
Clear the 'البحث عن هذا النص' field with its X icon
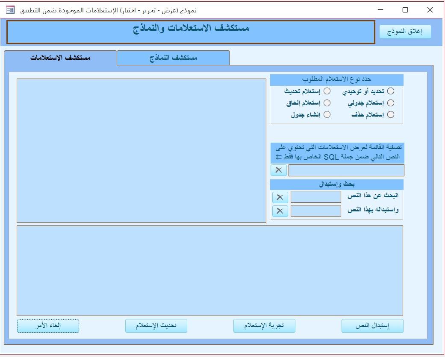280,198
